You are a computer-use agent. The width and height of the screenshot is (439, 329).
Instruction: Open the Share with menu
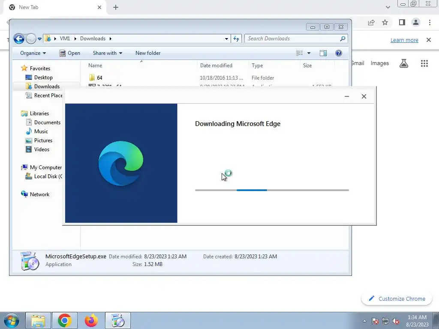tap(108, 53)
